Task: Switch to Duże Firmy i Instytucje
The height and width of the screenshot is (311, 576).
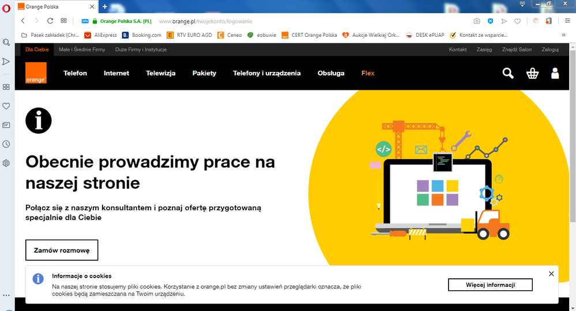Action: coord(141,50)
